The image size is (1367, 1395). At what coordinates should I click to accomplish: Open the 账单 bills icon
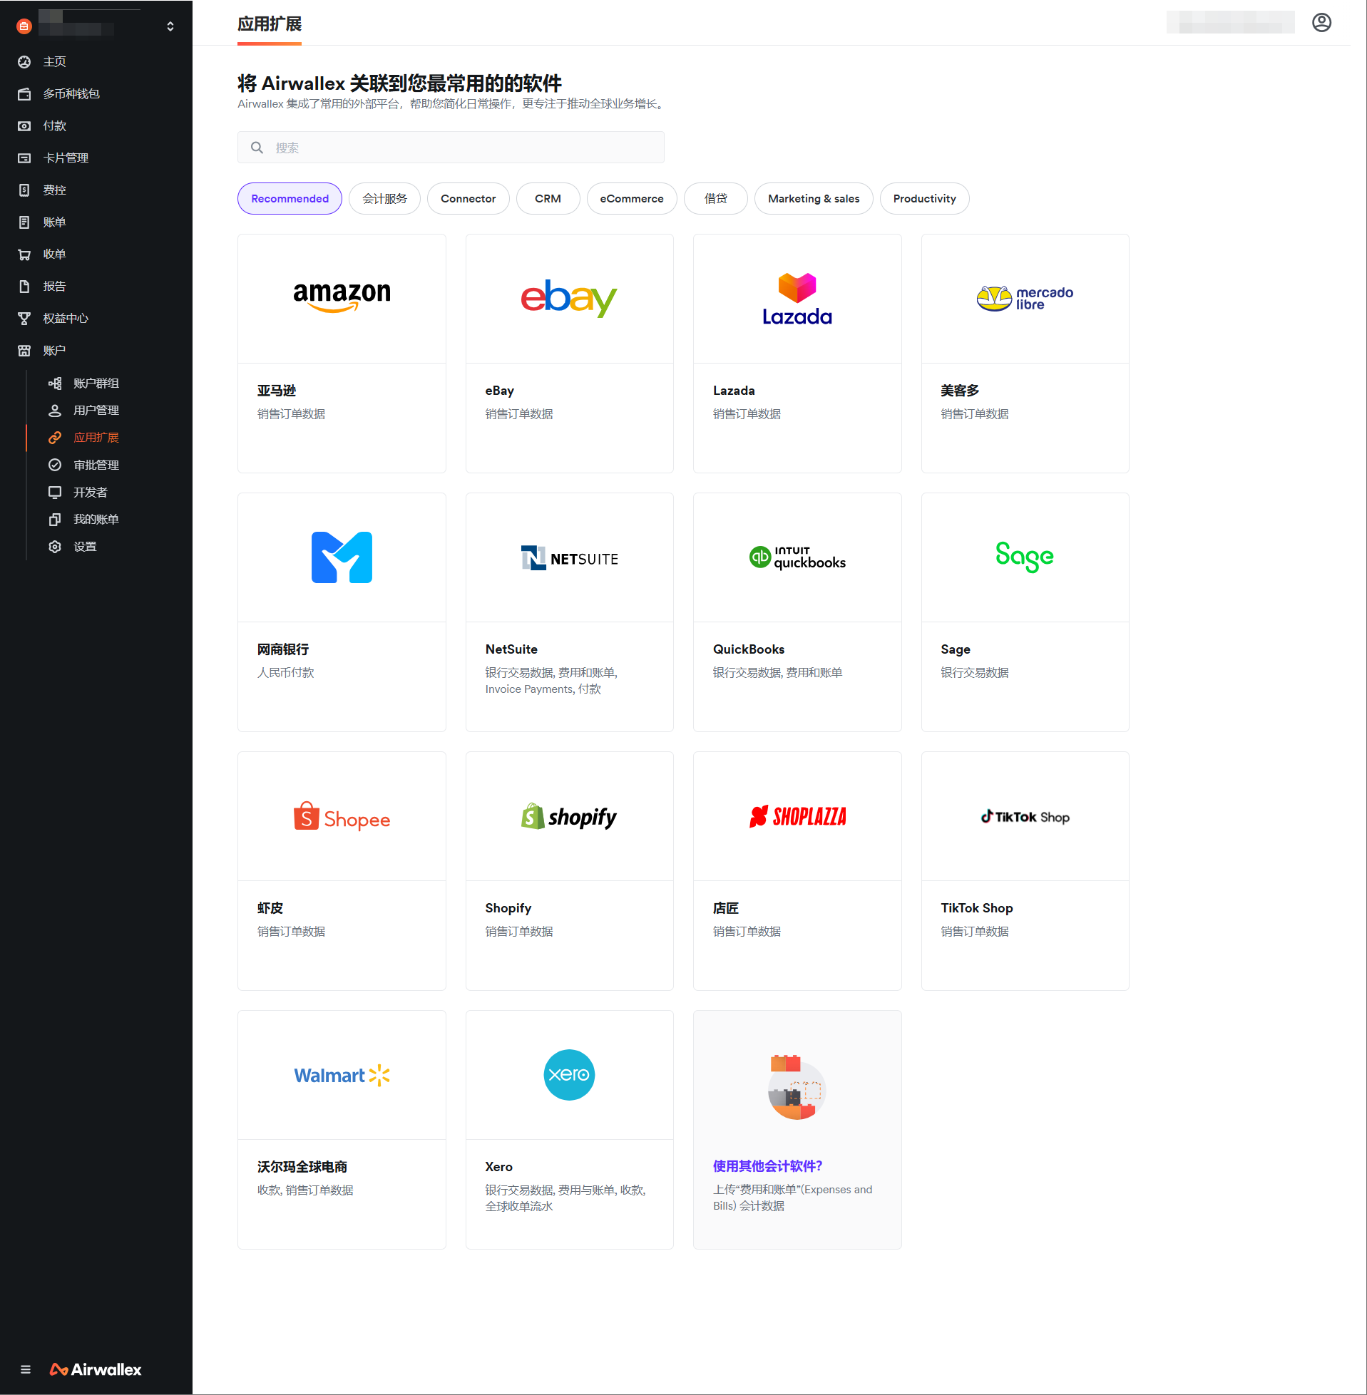coord(24,222)
